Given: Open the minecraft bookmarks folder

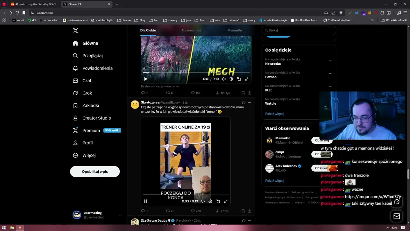Looking at the screenshot, I should click(232, 20).
